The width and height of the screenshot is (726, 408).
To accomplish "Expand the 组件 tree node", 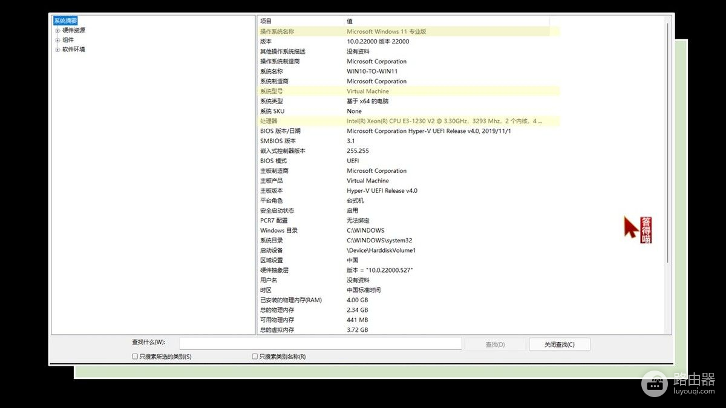I will pos(57,40).
